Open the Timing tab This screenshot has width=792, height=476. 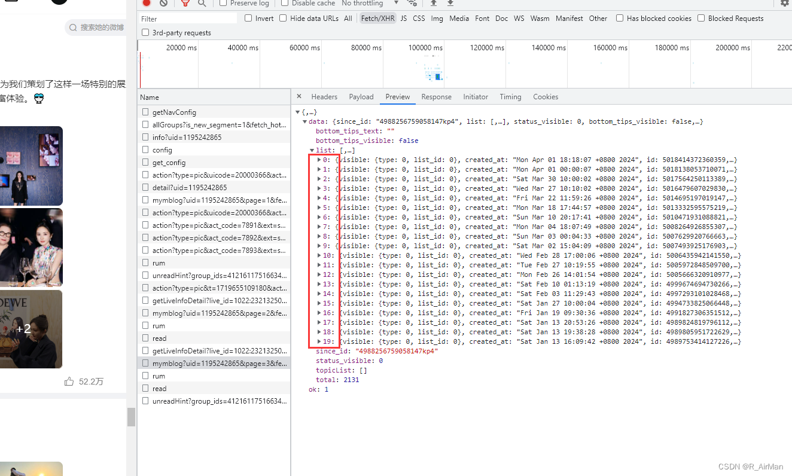[510, 96]
